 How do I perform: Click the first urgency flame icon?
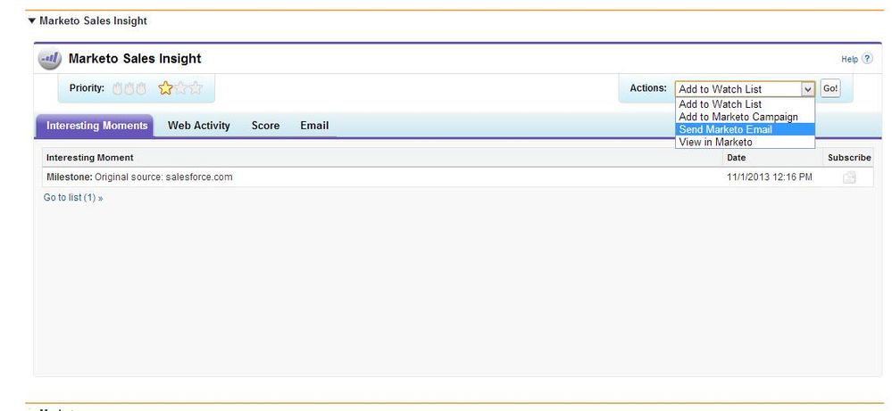(118, 88)
